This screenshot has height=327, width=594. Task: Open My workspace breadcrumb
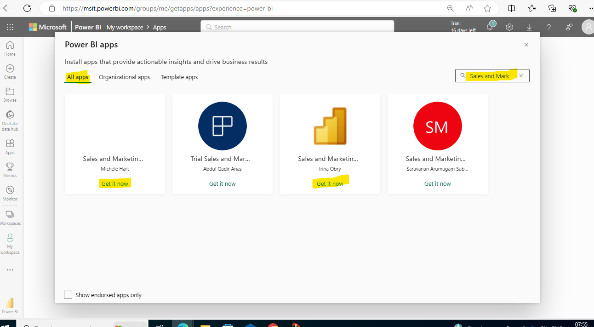point(125,27)
